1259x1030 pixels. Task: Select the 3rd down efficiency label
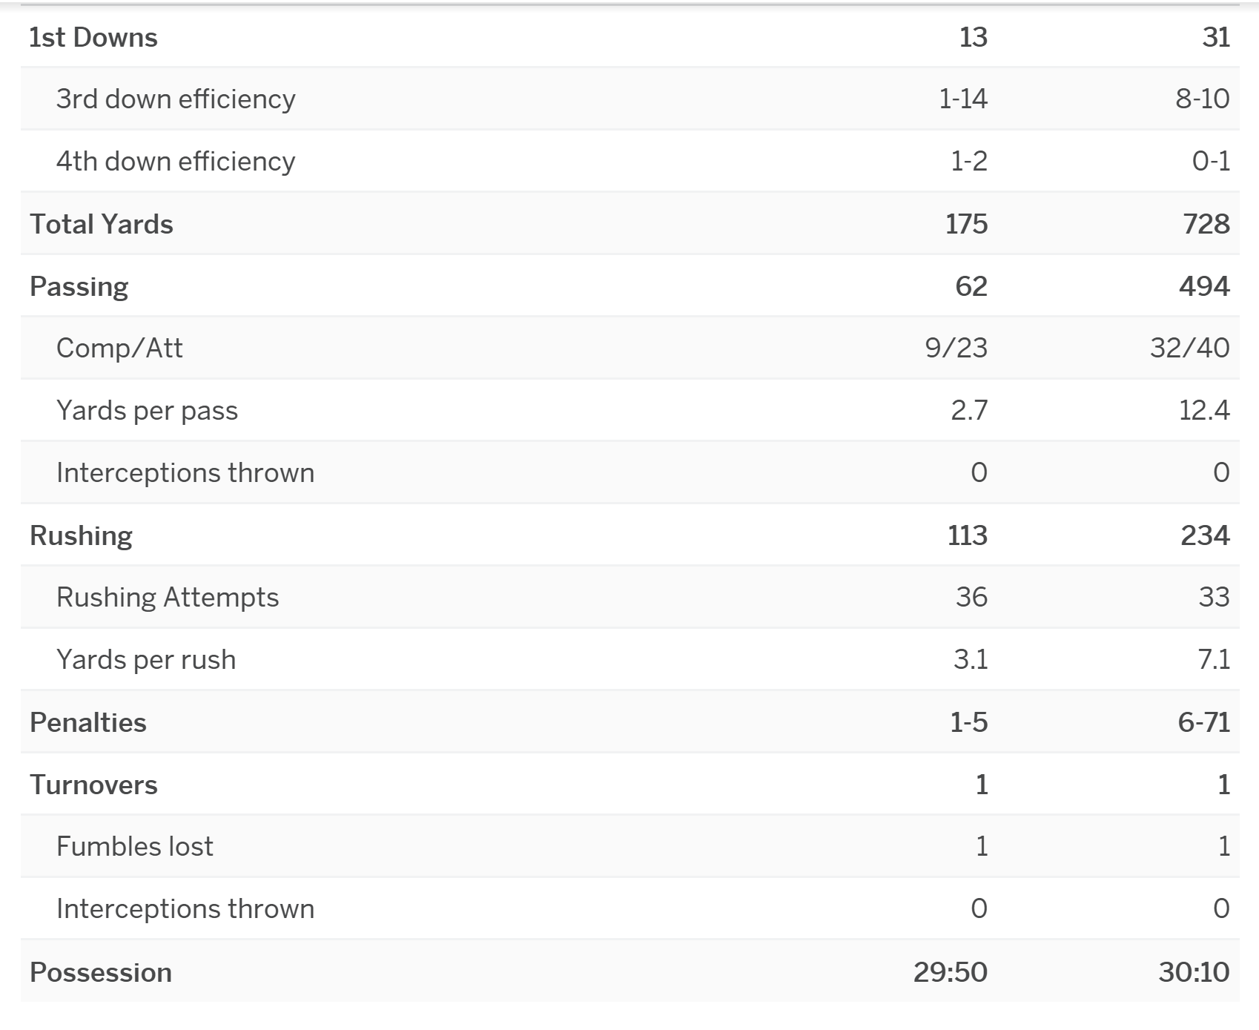176,99
